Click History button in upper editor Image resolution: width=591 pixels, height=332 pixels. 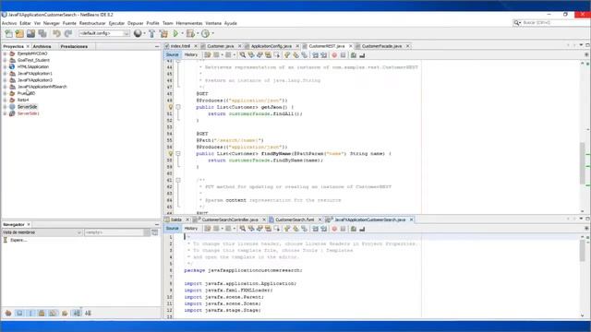tap(191, 55)
